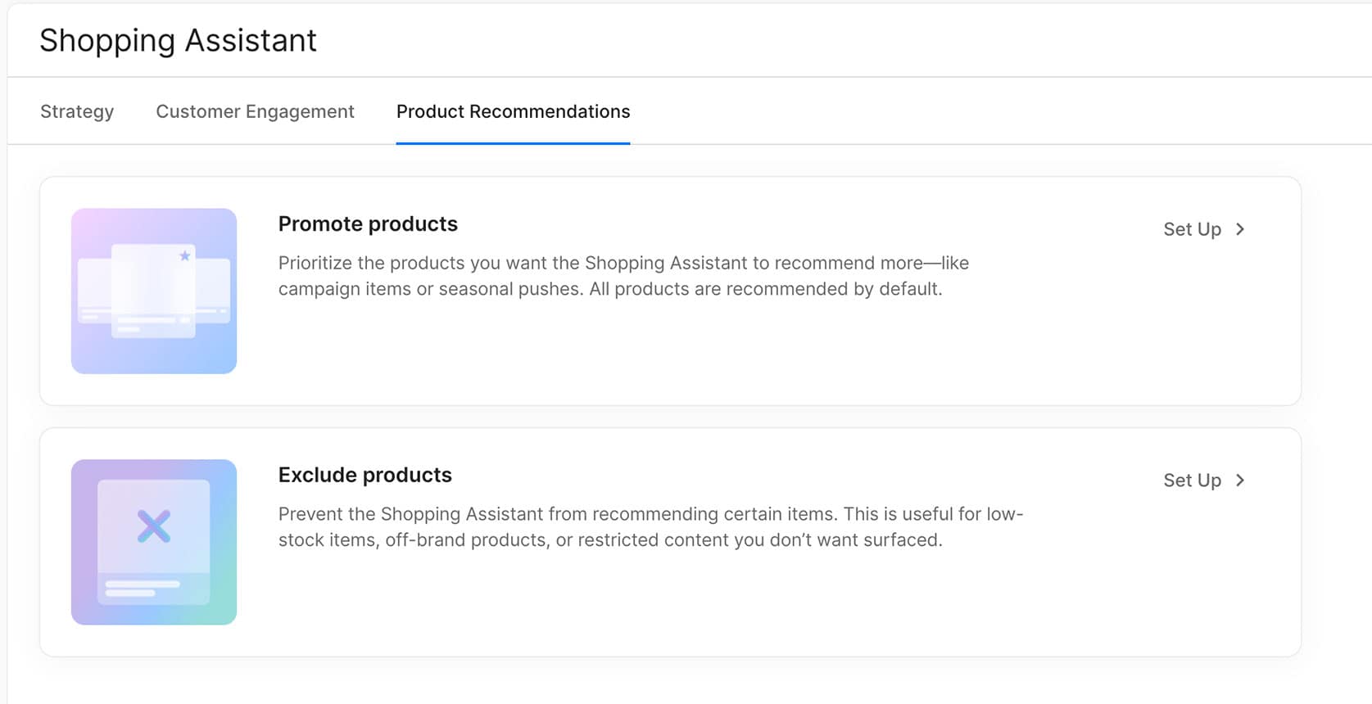Click the Shopping Assistant page title

(x=178, y=41)
